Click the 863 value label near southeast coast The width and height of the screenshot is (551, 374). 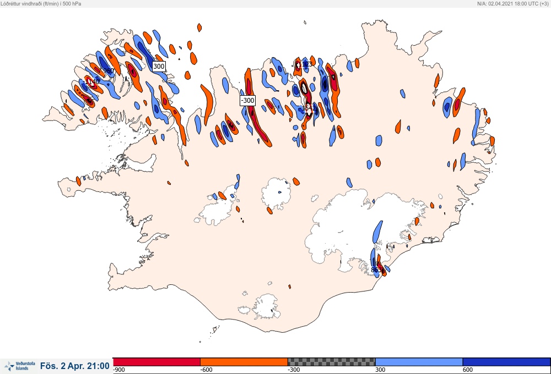pos(376,270)
